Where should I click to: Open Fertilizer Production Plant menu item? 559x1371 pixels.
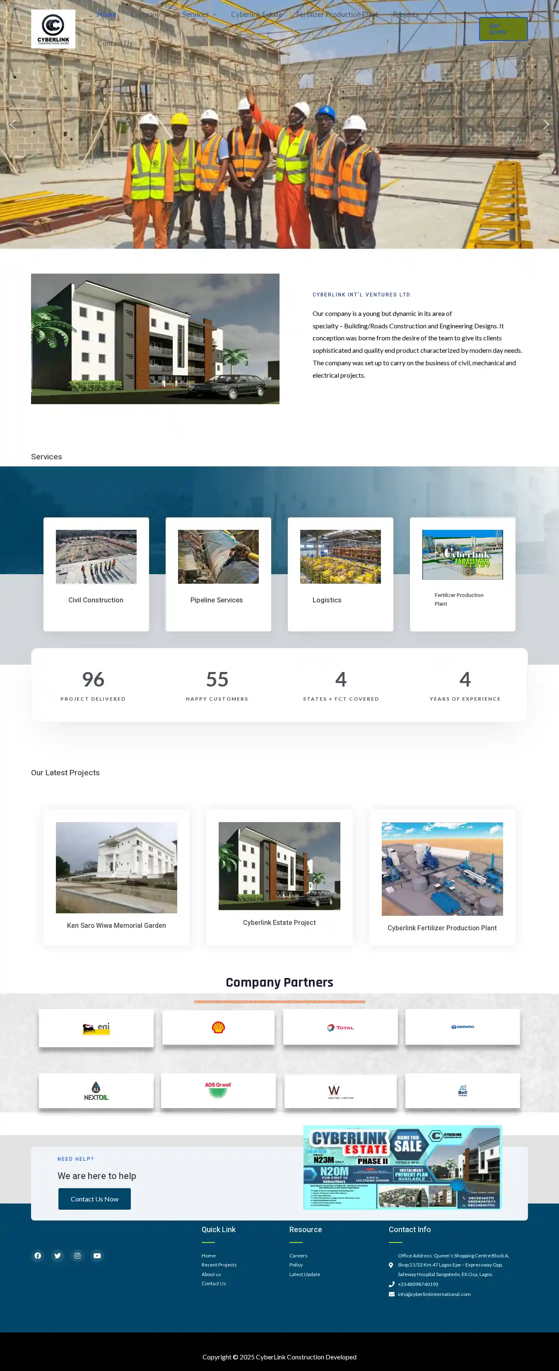(x=337, y=15)
